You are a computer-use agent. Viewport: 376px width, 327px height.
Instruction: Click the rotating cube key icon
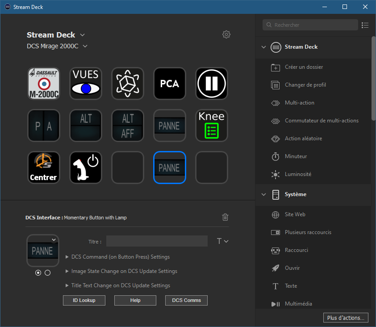click(128, 84)
